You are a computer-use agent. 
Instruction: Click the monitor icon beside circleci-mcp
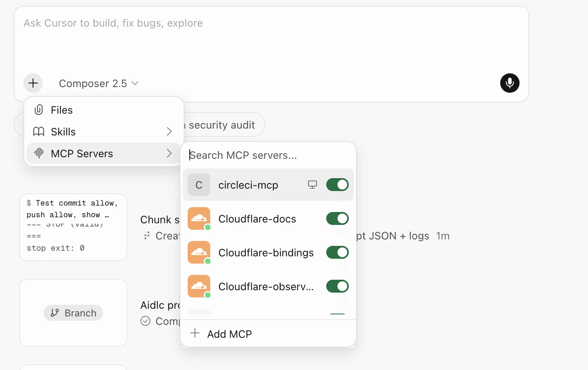click(313, 185)
